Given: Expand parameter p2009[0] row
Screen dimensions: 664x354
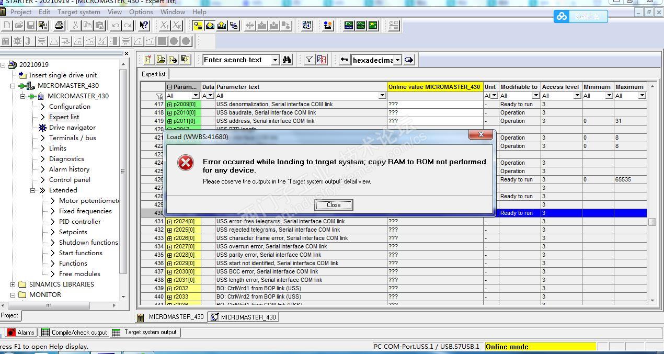Looking at the screenshot, I should click(x=169, y=105).
